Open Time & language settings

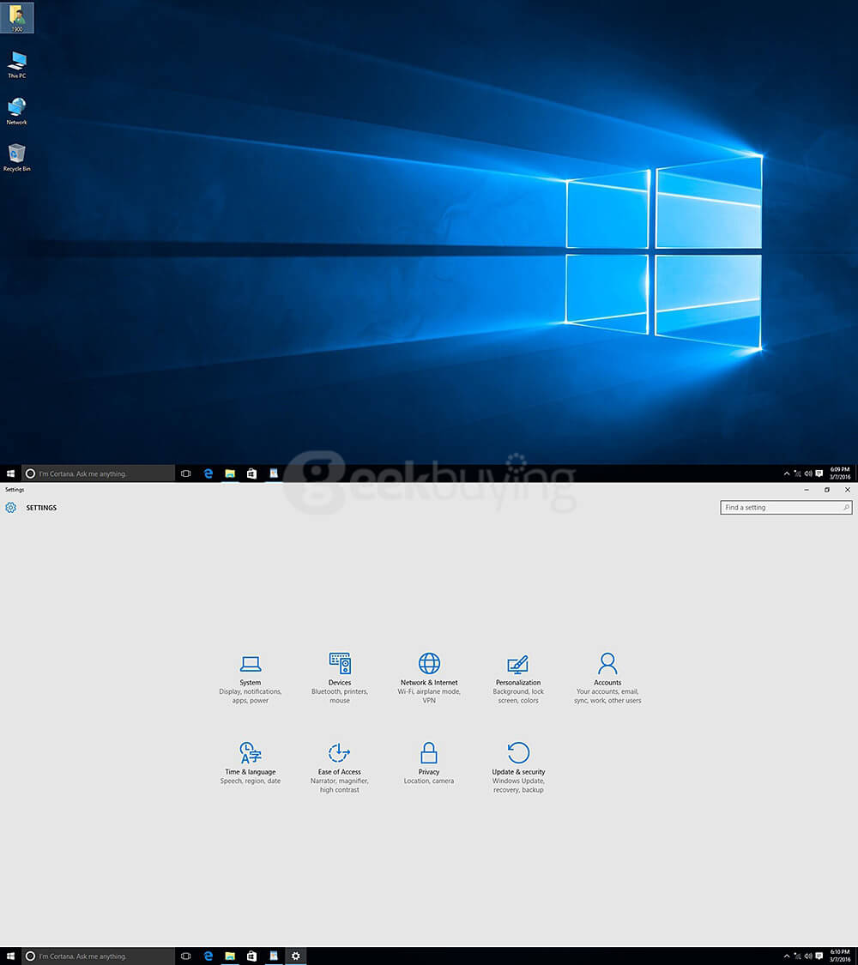click(x=250, y=763)
